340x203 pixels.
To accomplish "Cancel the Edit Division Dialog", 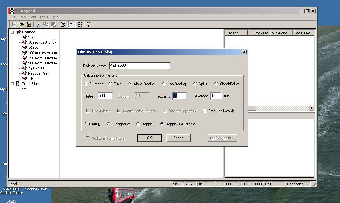I will 178,138.
